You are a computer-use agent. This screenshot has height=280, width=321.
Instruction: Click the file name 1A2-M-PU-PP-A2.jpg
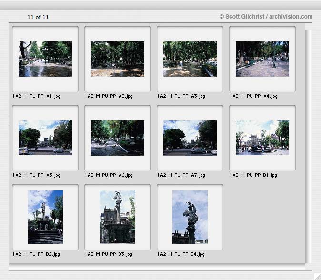[109, 96]
